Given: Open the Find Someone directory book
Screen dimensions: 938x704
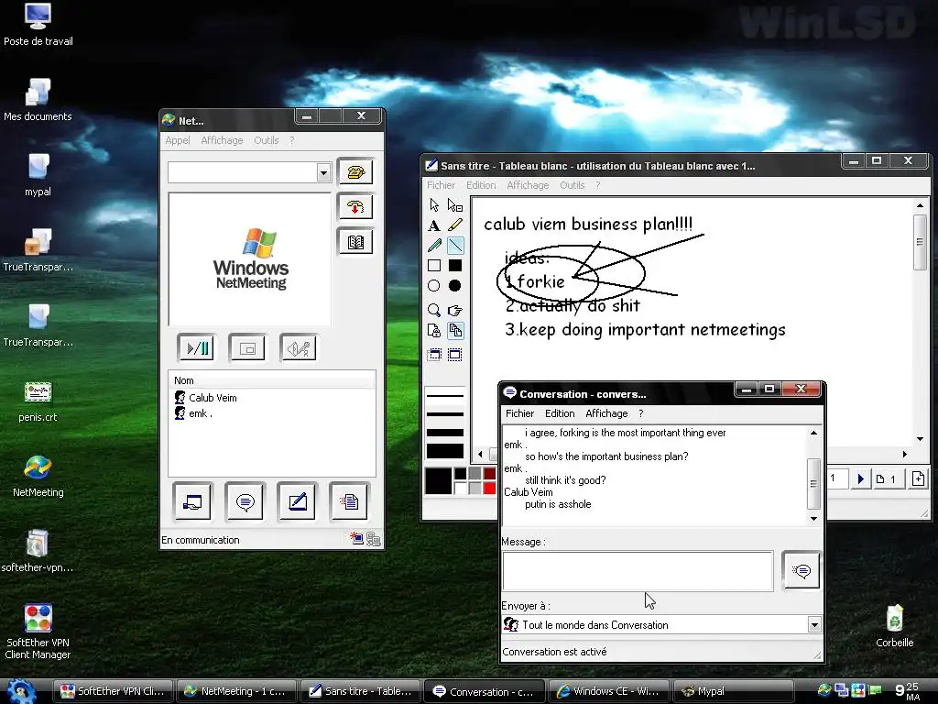Looking at the screenshot, I should pyautogui.click(x=355, y=242).
